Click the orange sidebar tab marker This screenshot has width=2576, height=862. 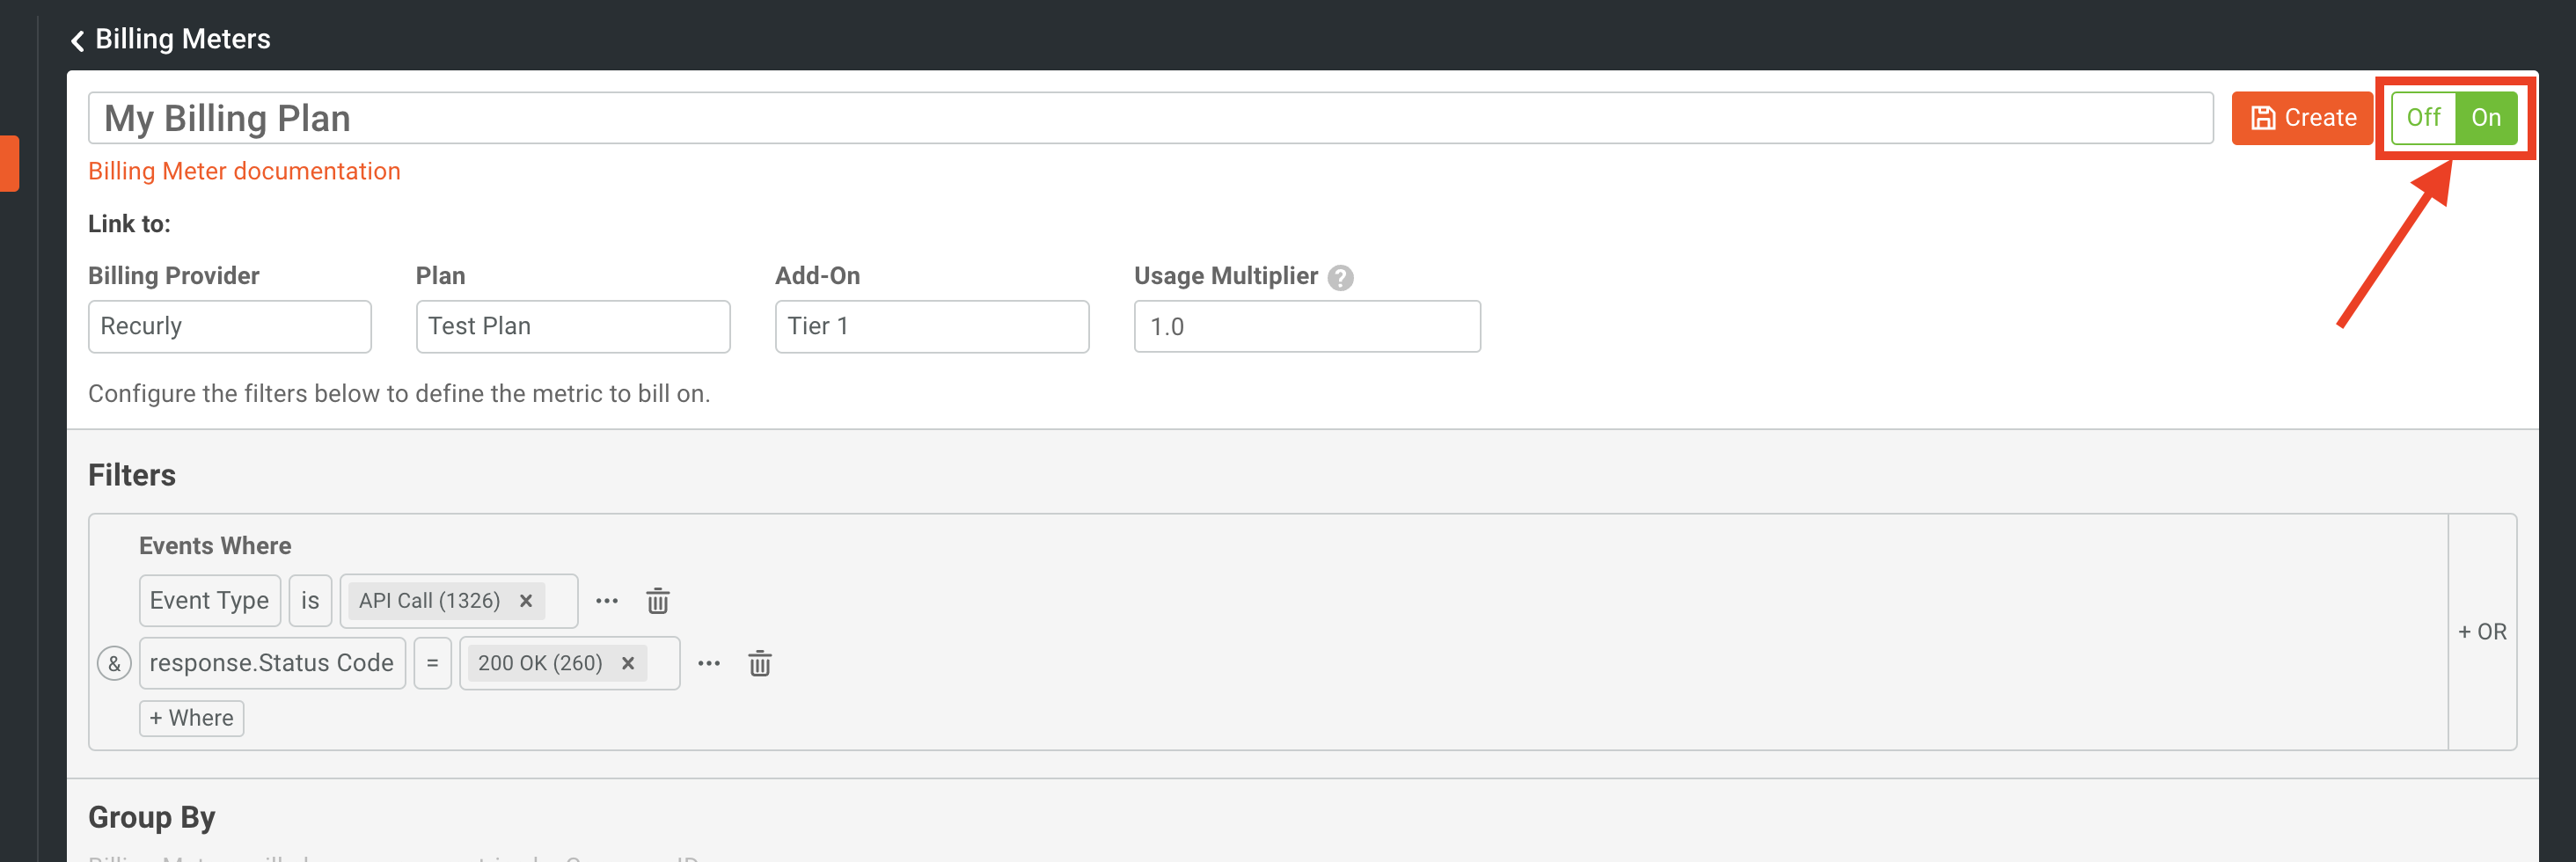[9, 163]
